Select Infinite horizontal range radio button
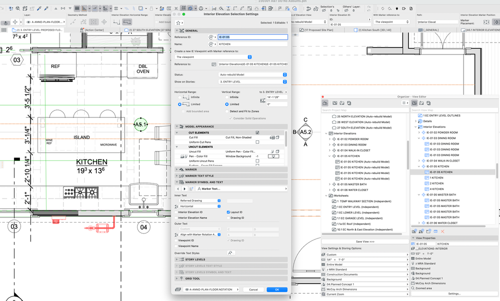This screenshot has height=301, width=500. coord(180,97)
